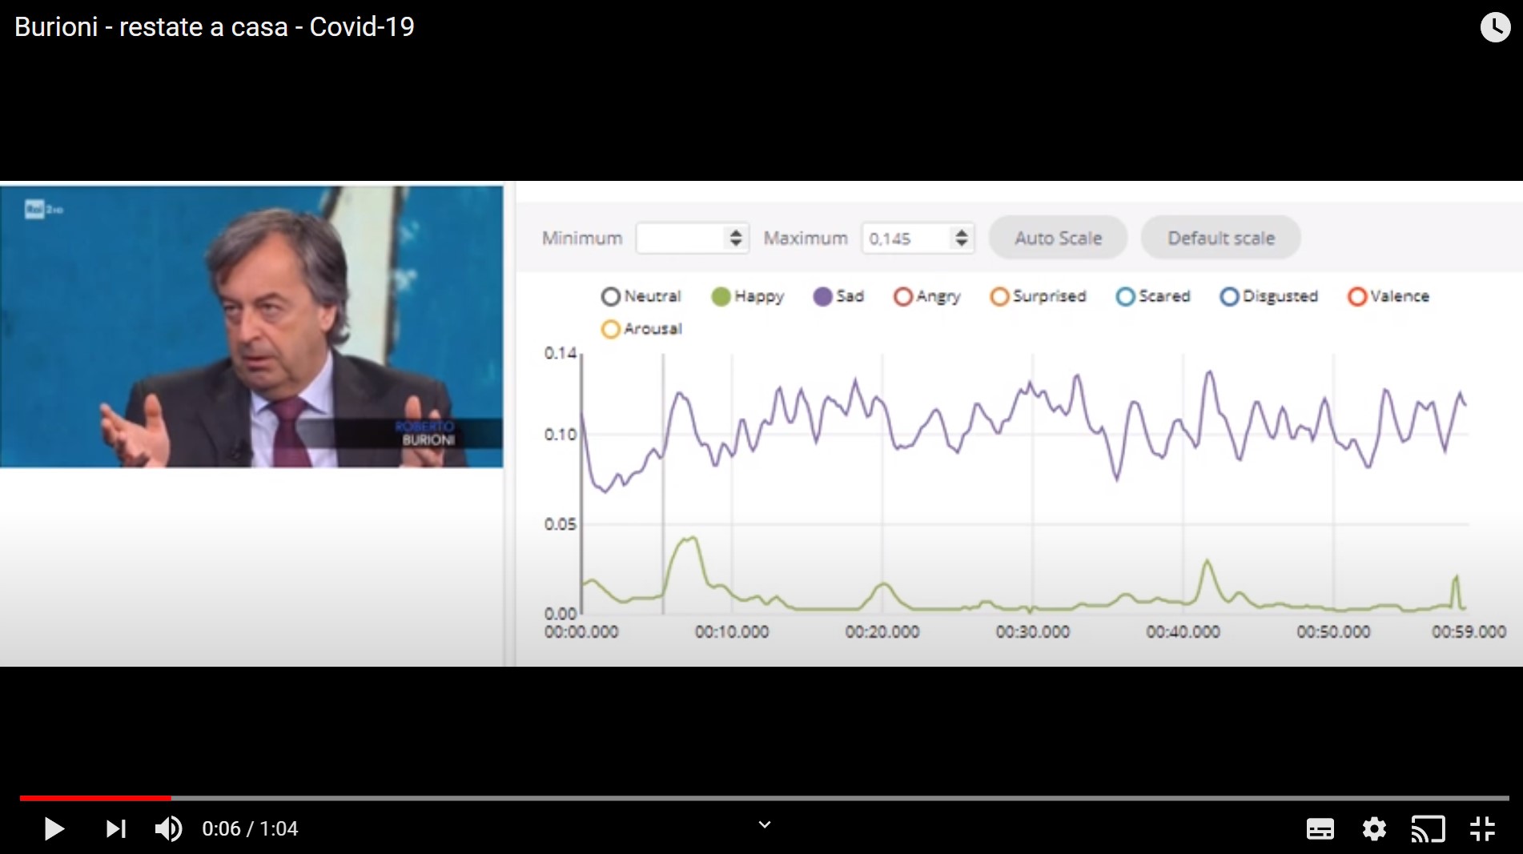Toggle the Valence series
The height and width of the screenshot is (854, 1523).
[x=1388, y=296]
